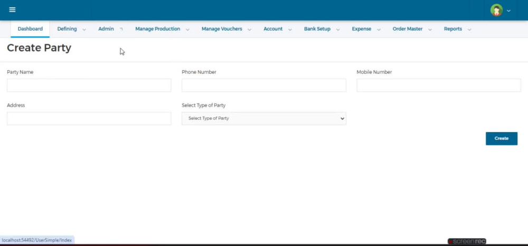Image resolution: width=528 pixels, height=246 pixels.
Task: Click the Phone Number label
Action: click(199, 72)
